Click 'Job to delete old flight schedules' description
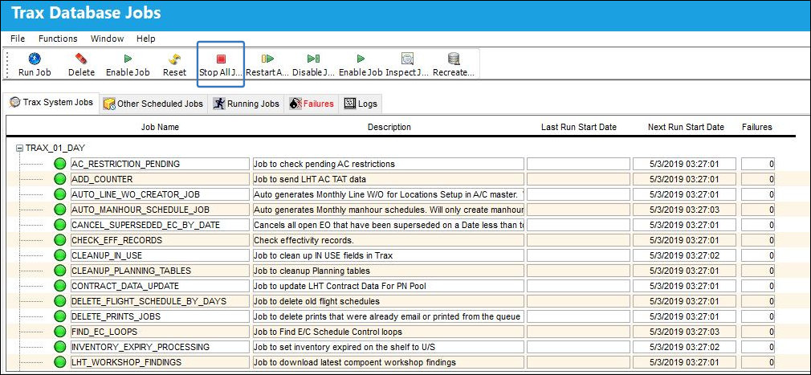The image size is (811, 375). click(388, 302)
